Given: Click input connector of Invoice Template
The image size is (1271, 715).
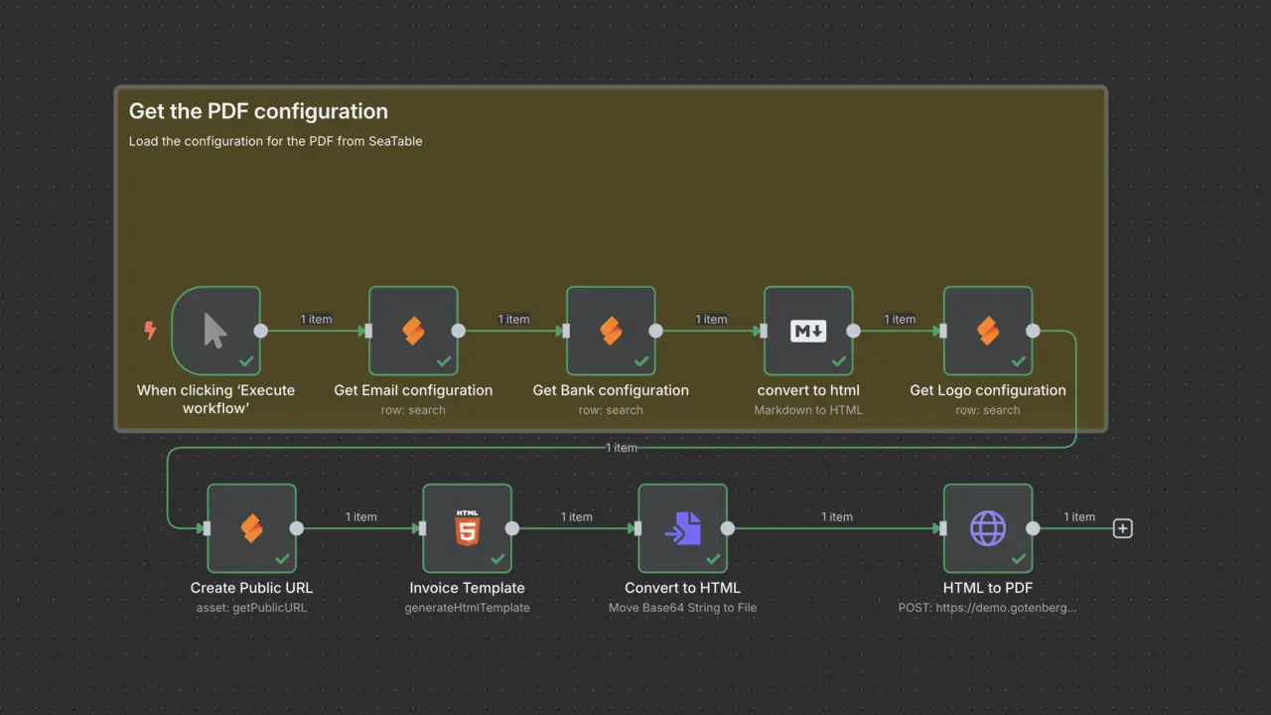Looking at the screenshot, I should pyautogui.click(x=422, y=528).
